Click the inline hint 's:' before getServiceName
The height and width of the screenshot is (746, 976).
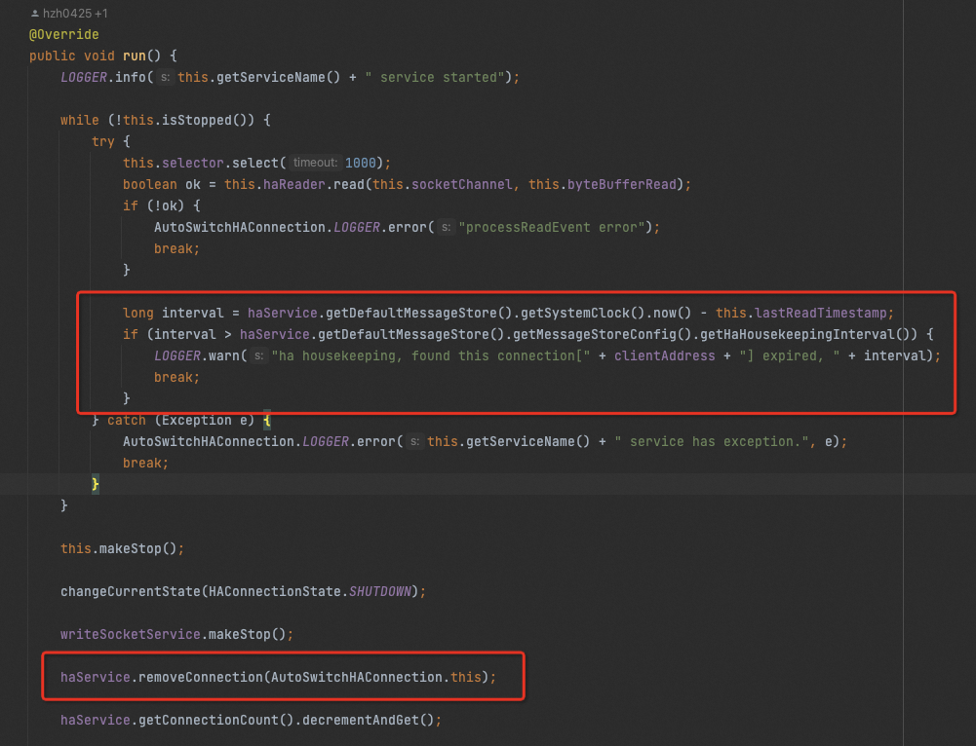pos(167,77)
